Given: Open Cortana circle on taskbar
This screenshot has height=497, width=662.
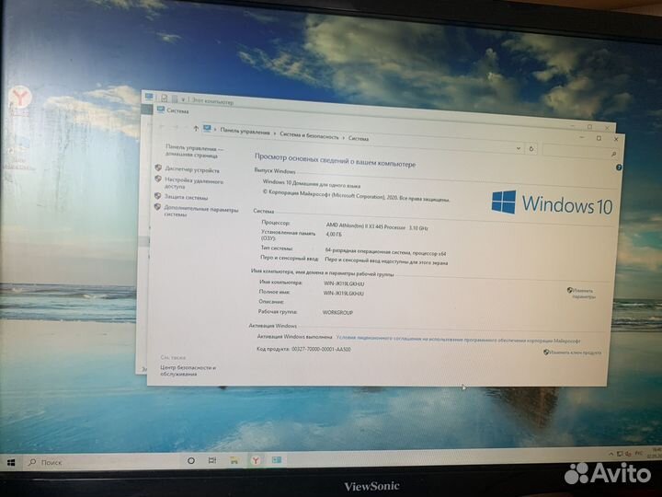Looking at the screenshot, I should point(191,461).
